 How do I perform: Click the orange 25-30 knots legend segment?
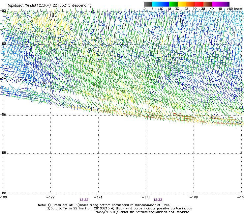tap(191, 4)
